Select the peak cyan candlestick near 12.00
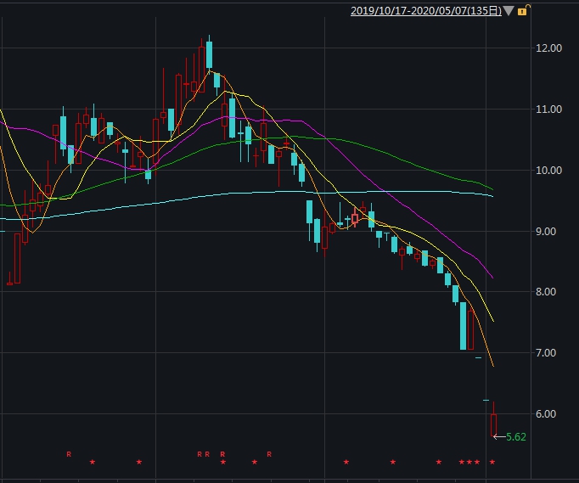This screenshot has width=579, height=483. pyautogui.click(x=209, y=55)
